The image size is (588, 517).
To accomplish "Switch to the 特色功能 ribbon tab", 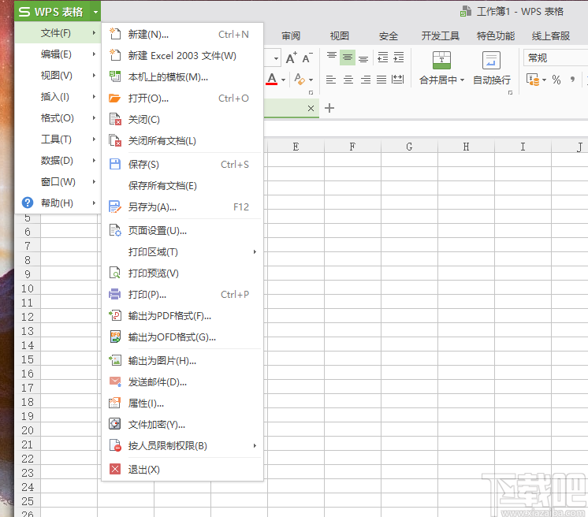I will coord(495,36).
